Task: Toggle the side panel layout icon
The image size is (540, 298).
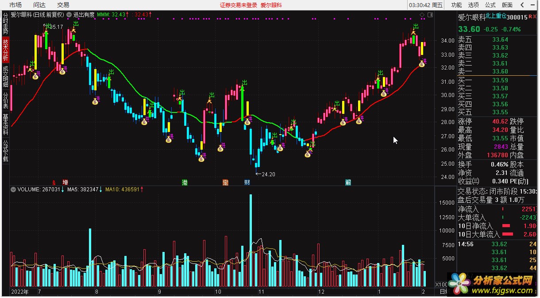Action: point(430,15)
